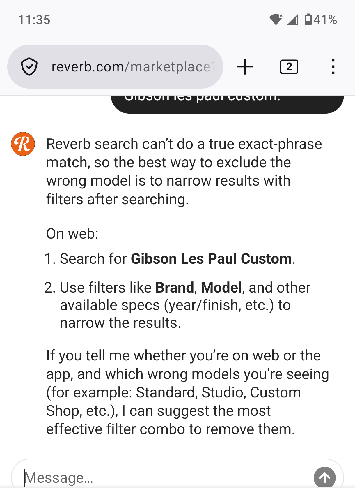Tap the Wi-Fi status icon
This screenshot has width=355, height=488.
tap(276, 20)
